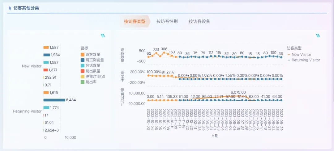
Task: Select the 按访客类型 tab
Action: tap(135, 22)
